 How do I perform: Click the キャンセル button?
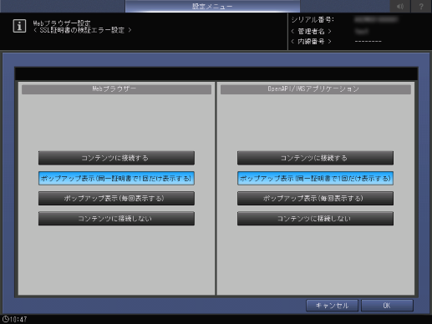(332, 306)
